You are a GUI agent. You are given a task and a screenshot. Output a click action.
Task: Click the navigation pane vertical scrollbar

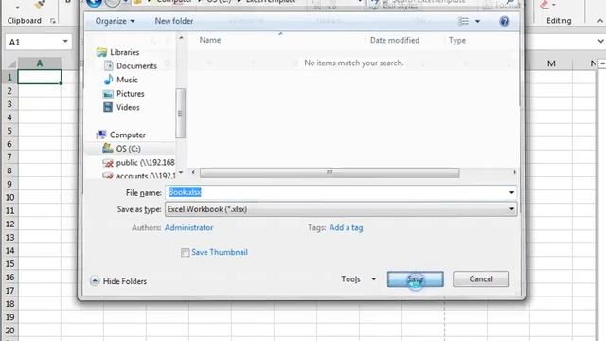pos(180,113)
